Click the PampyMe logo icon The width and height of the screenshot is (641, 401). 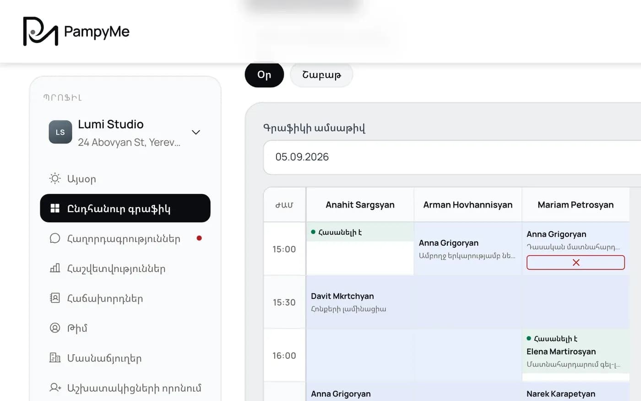pyautogui.click(x=40, y=31)
